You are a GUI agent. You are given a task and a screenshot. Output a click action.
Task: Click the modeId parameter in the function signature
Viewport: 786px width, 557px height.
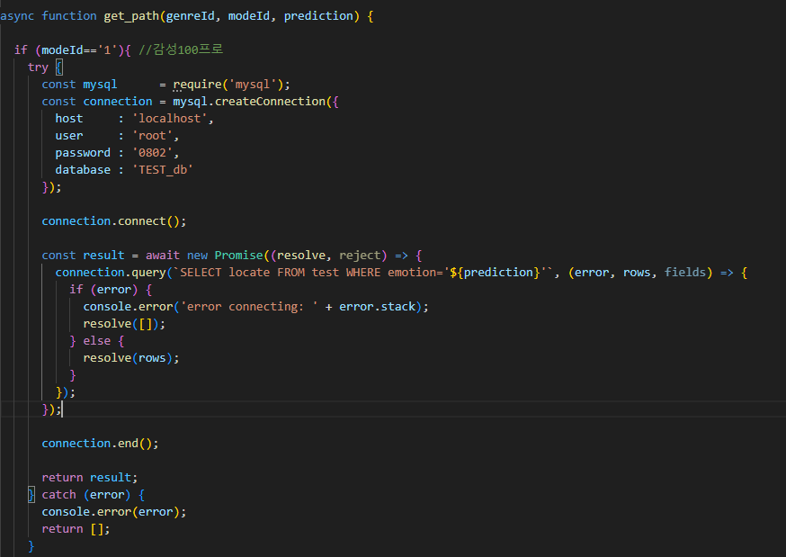click(248, 16)
